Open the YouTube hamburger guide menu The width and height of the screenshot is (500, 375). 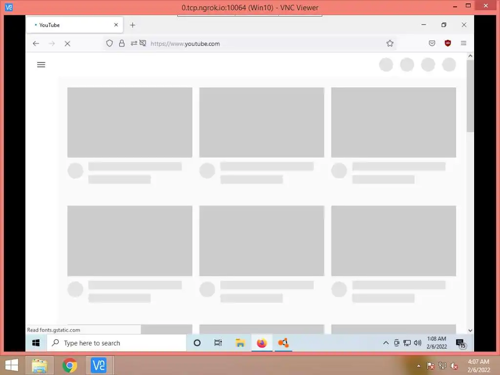(41, 65)
